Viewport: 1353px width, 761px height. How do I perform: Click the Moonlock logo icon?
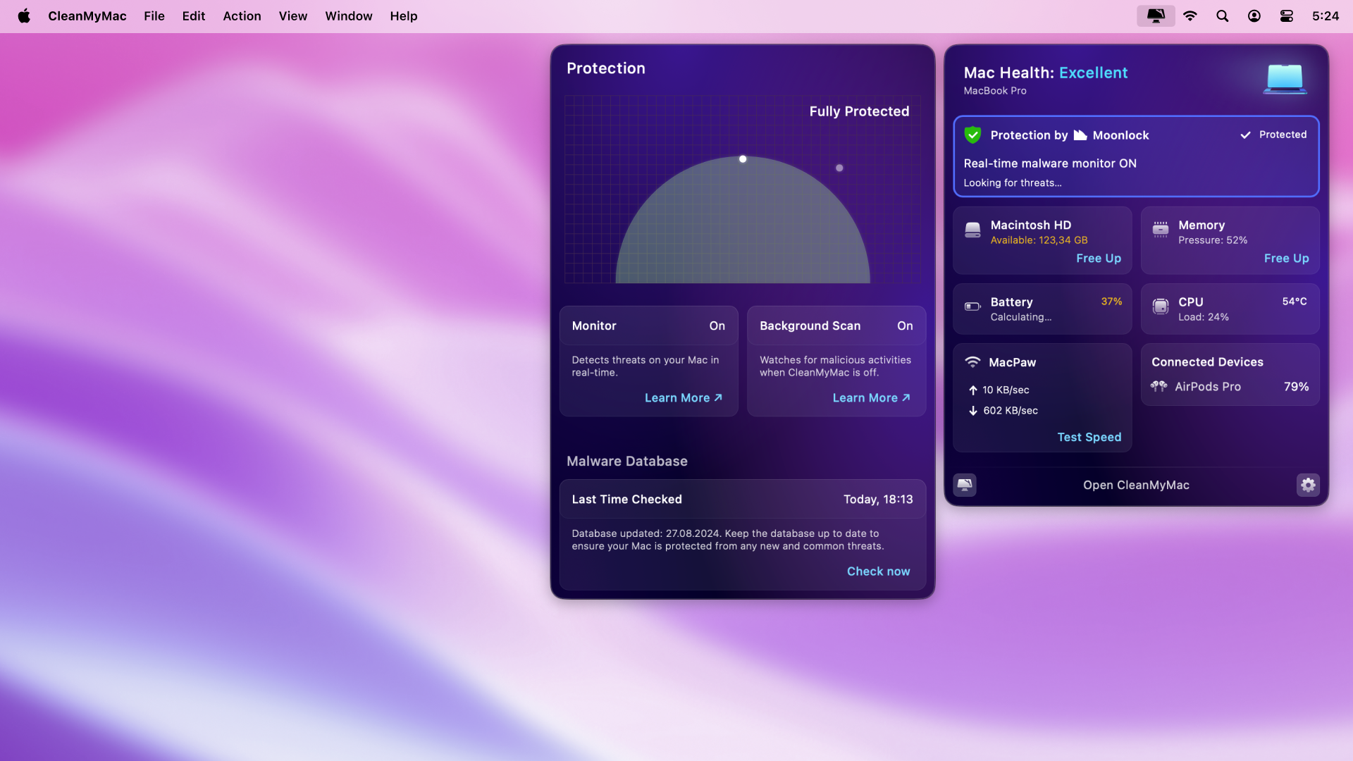(x=1080, y=135)
